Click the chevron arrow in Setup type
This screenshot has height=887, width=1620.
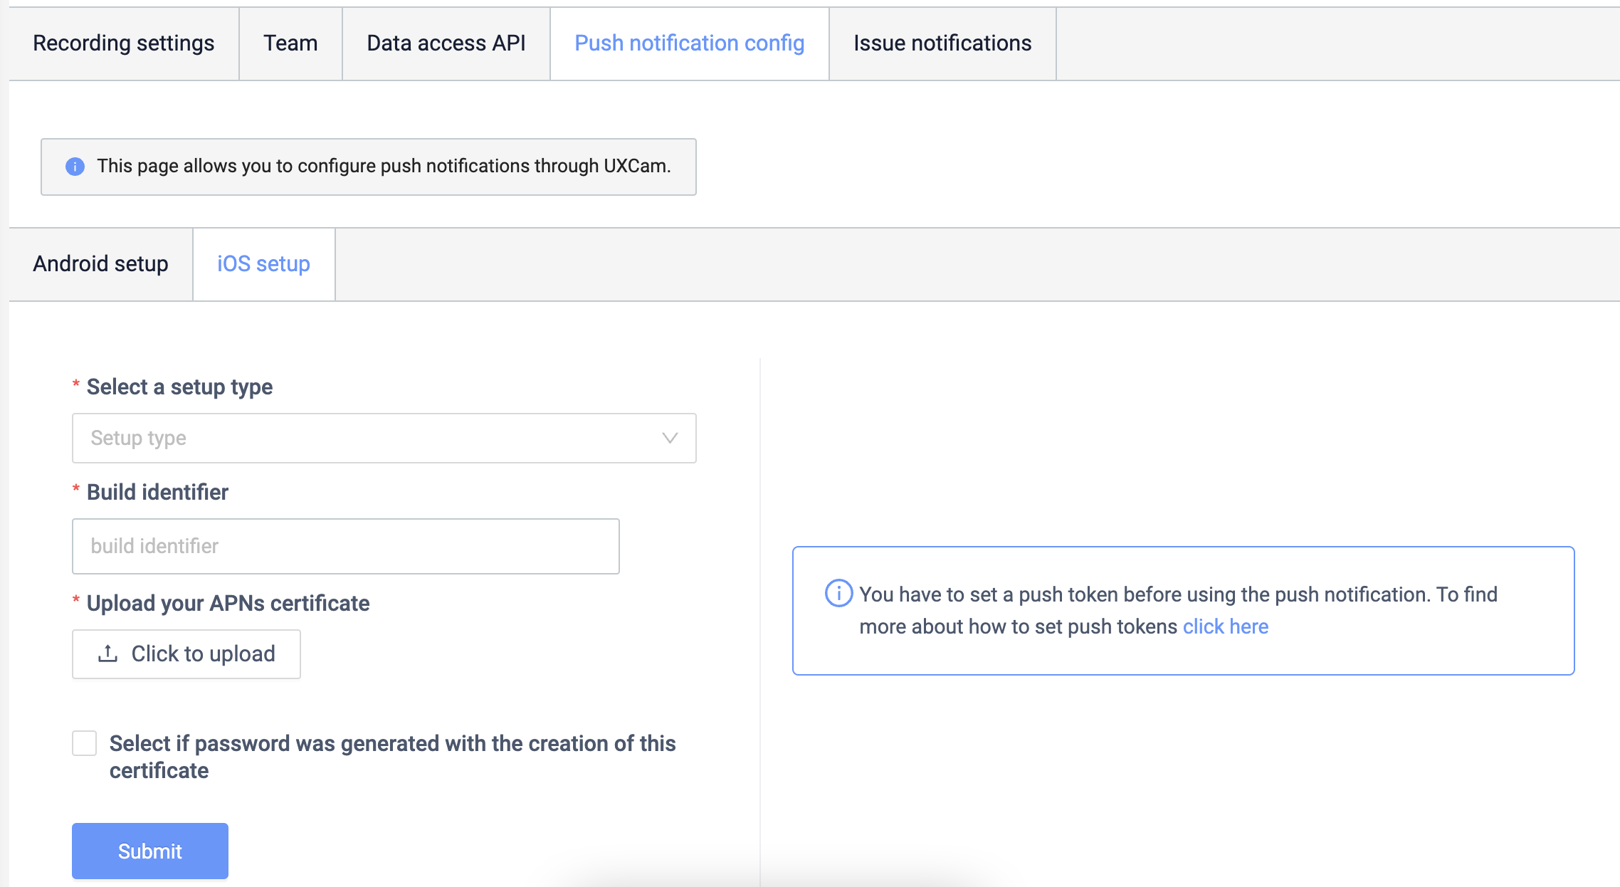[669, 438]
